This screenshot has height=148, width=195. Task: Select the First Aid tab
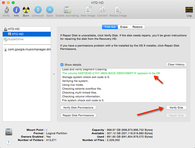(110, 27)
